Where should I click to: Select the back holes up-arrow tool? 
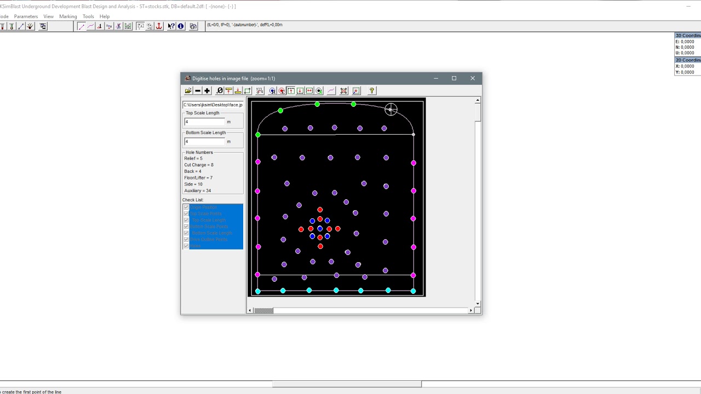point(291,91)
